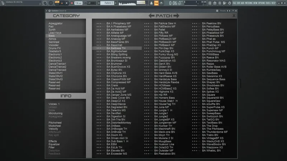Toggle Filter in the Info panel

point(51,147)
